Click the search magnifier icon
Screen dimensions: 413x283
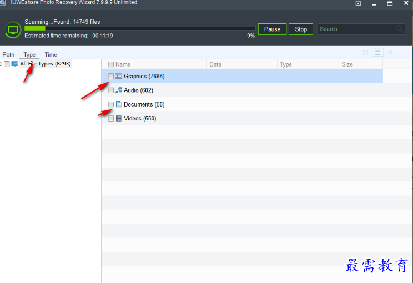(400, 29)
